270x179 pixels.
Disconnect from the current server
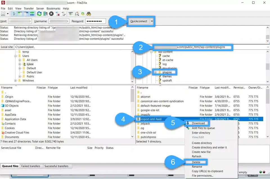[58, 14]
